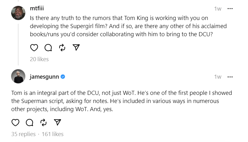This screenshot has width=248, height=142.
Task: Repost mtfiii's question about Tom King
Action: (x=62, y=47)
